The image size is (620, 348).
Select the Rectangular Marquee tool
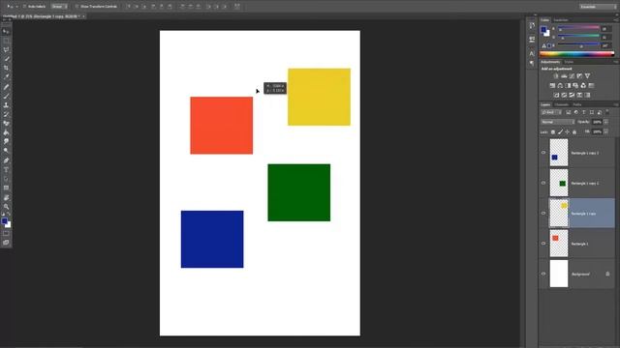pyautogui.click(x=6, y=41)
